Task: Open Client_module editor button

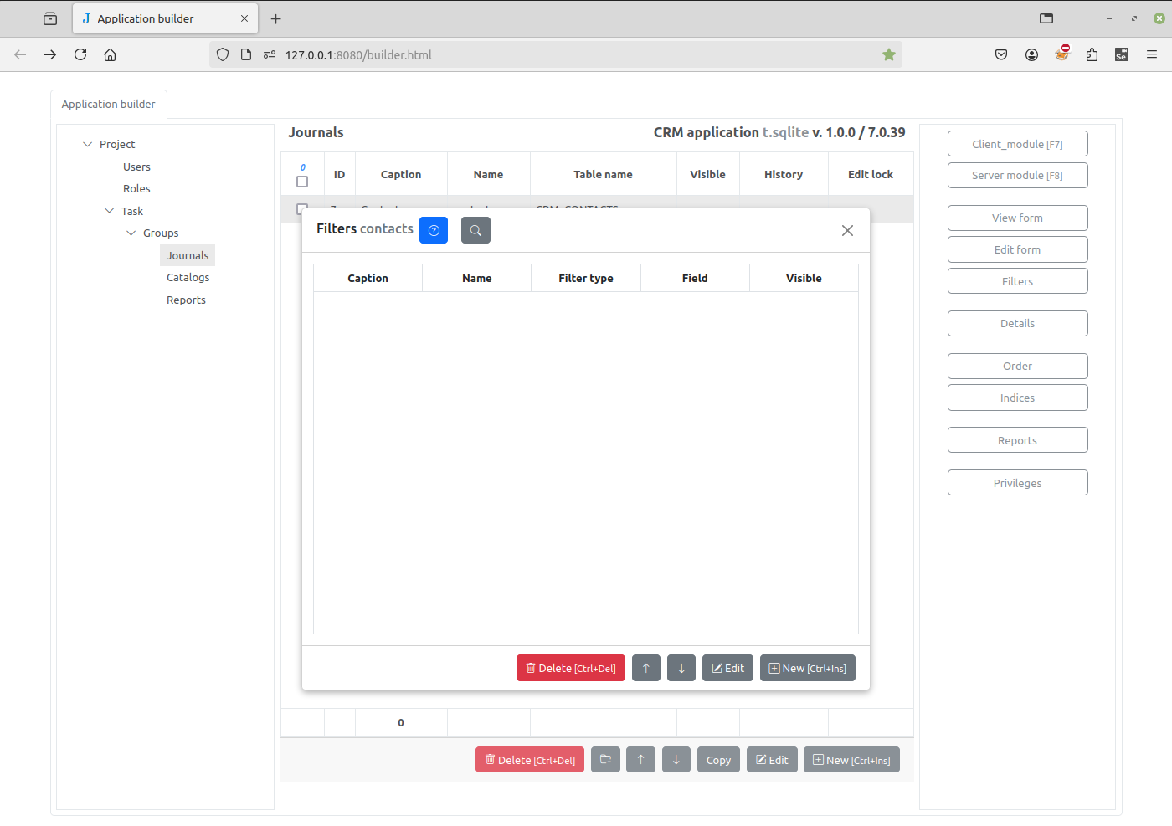Action: coord(1017,144)
